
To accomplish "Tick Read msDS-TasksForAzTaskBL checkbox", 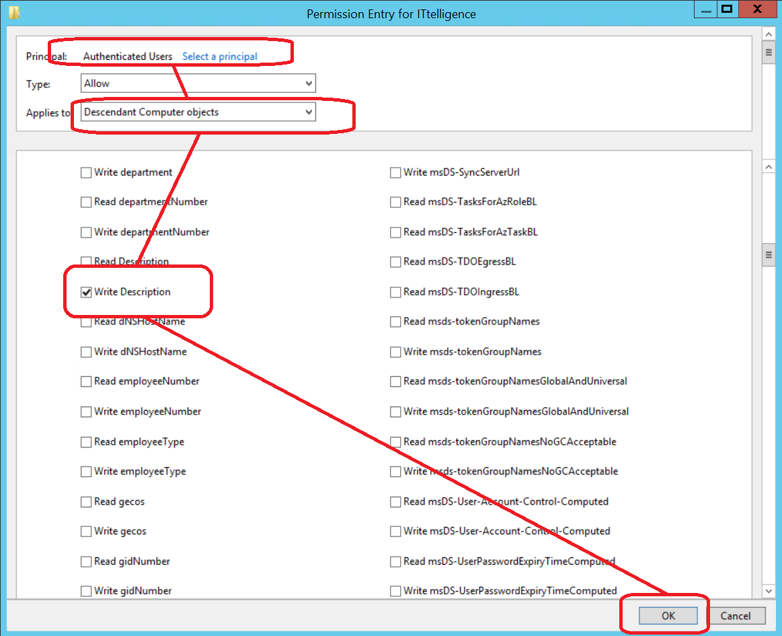I will (x=395, y=233).
